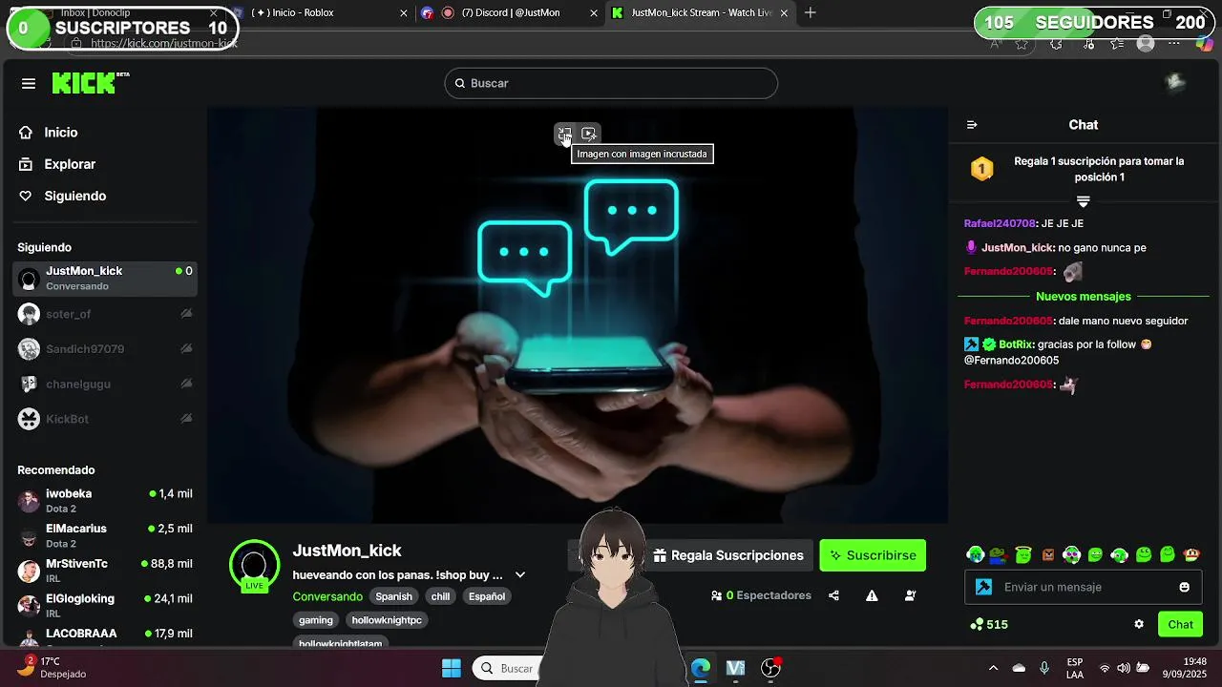Expand the gift leaderboard arrow
The width and height of the screenshot is (1222, 687).
1083,201
